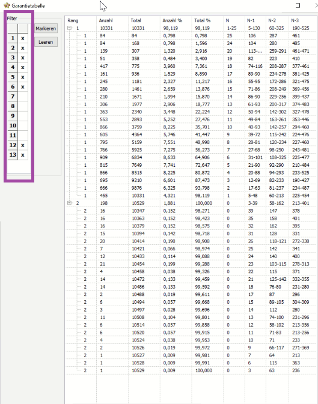Image resolution: width=318 pixels, height=404 pixels.
Task: Select the row with Total 10529 under Rang 2
Action: [x=191, y=370]
